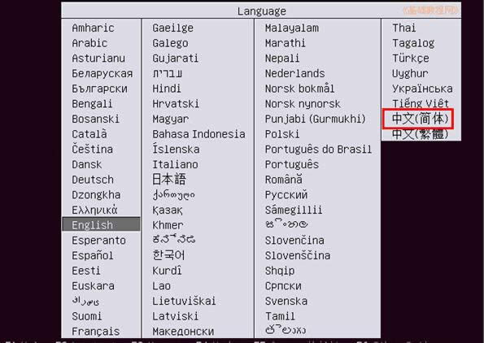The image size is (484, 343).
Task: Select Slovenščina
Action: (x=298, y=256)
